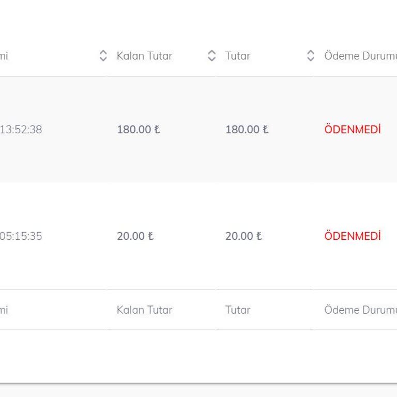The width and height of the screenshot is (397, 397).
Task: Click the Ödeme Durumu header in top row
Action: coord(360,56)
